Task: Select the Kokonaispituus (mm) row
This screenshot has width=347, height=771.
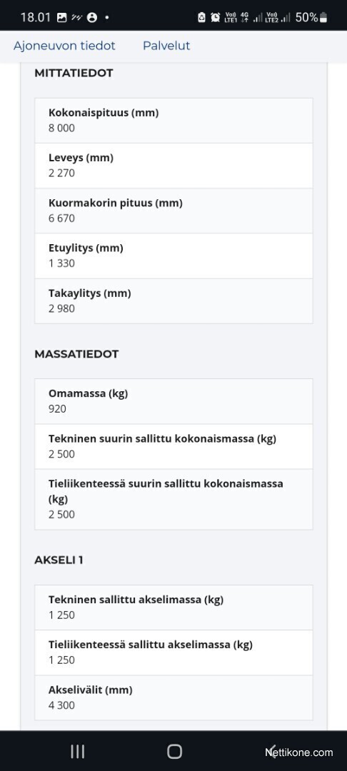Action: (x=173, y=121)
